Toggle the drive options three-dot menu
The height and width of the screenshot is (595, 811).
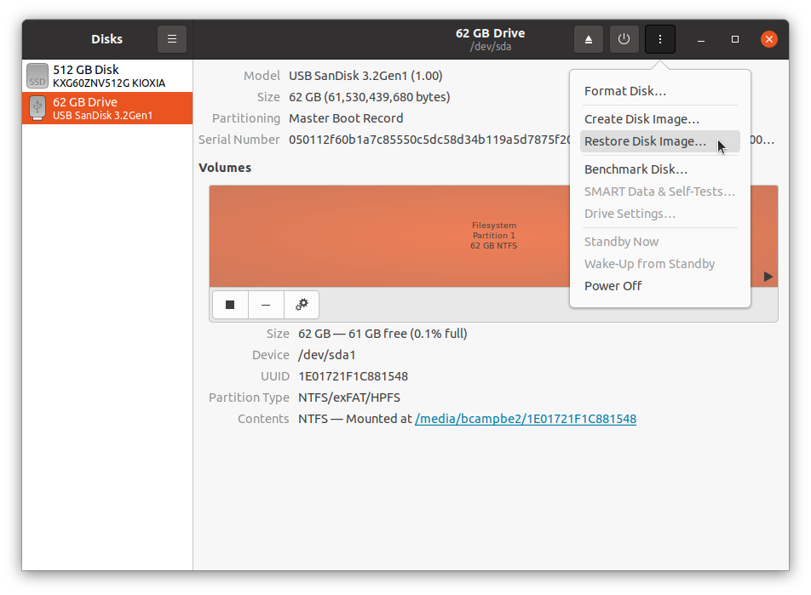tap(660, 39)
